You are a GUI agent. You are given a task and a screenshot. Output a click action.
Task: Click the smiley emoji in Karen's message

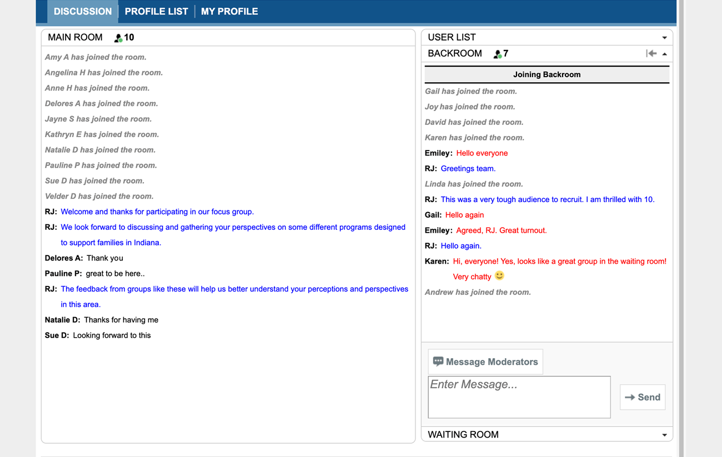(499, 275)
